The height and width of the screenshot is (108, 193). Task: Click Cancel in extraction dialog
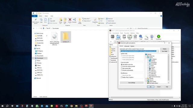[x=159, y=87]
